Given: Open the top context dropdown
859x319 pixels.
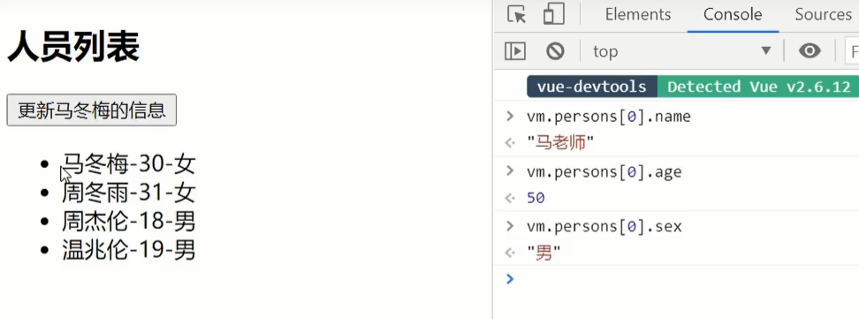Looking at the screenshot, I should pos(681,51).
